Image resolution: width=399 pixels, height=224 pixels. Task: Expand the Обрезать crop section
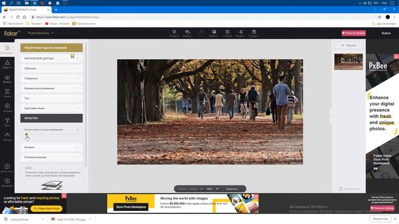(51, 68)
